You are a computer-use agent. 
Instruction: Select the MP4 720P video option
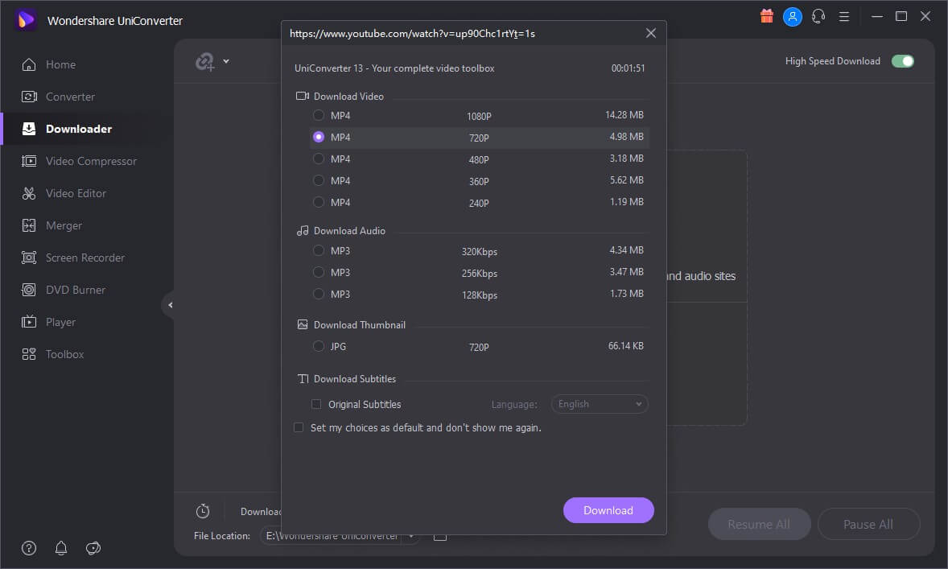coord(319,138)
